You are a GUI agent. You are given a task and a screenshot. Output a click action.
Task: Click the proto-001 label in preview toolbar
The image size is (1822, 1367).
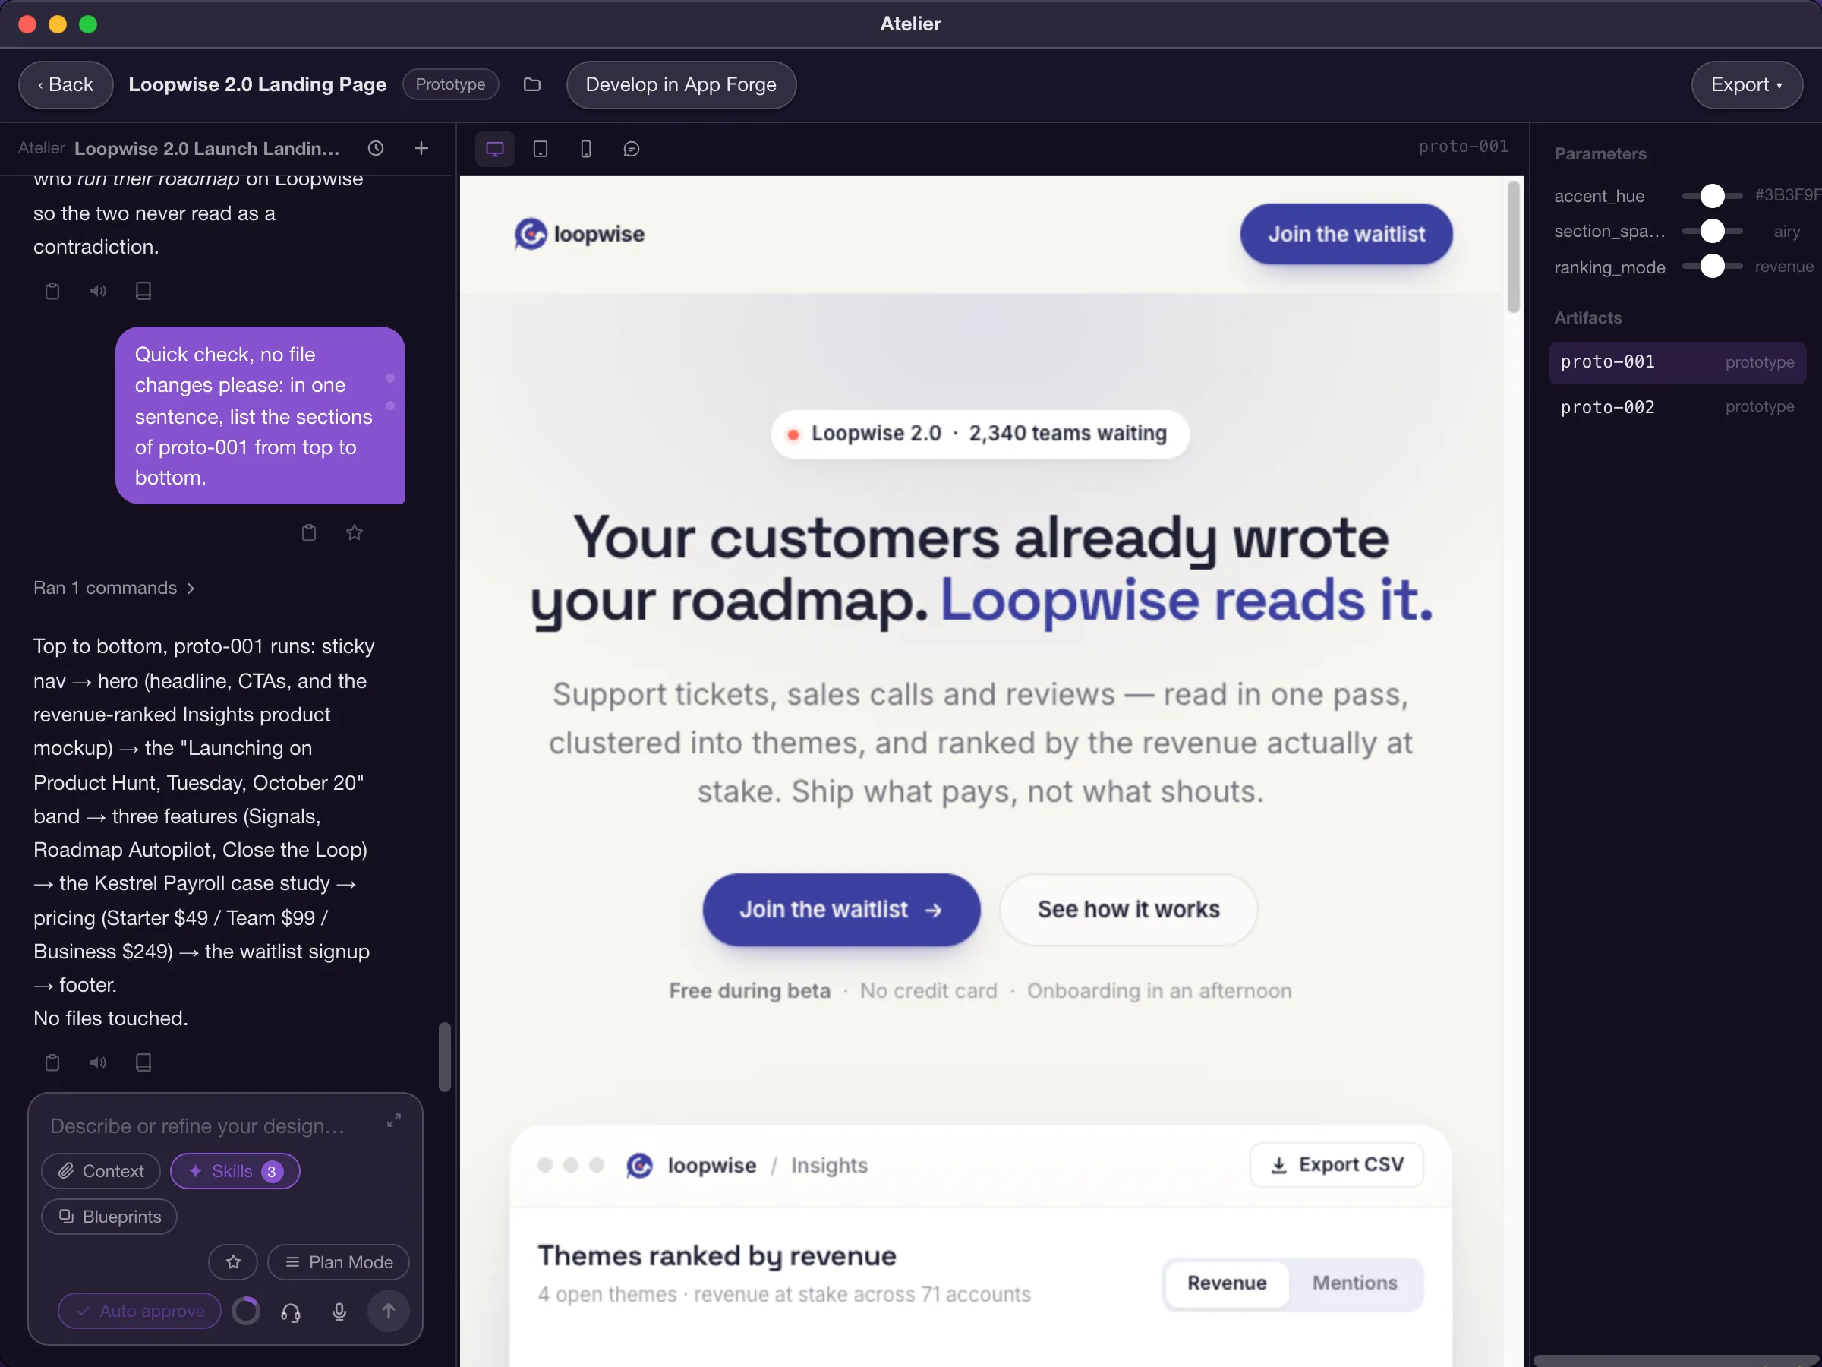click(1463, 147)
